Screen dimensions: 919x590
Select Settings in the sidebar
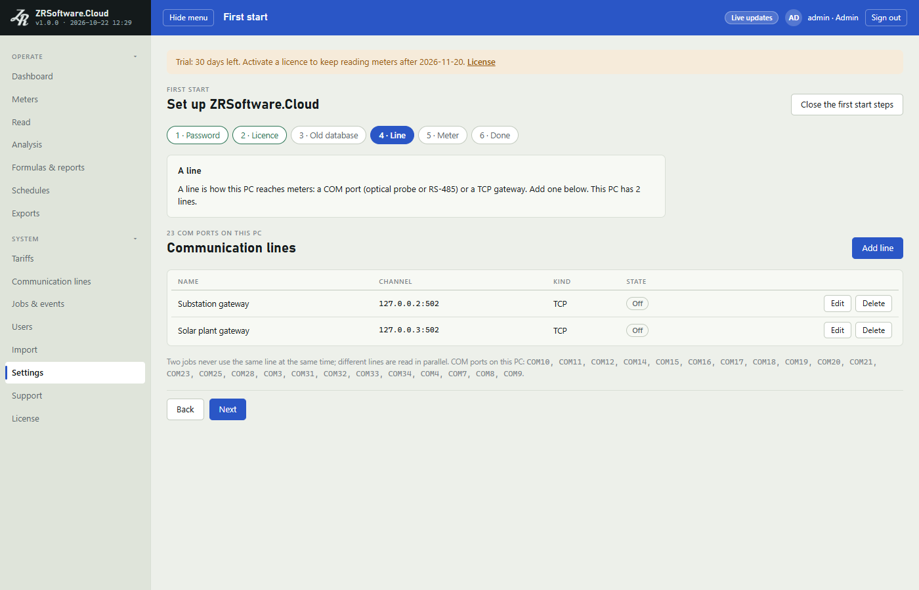point(75,373)
